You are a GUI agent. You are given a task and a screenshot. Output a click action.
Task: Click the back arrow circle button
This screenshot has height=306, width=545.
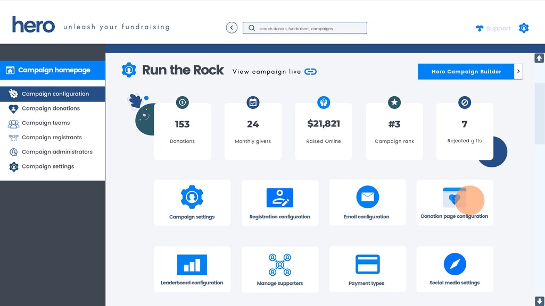point(232,28)
